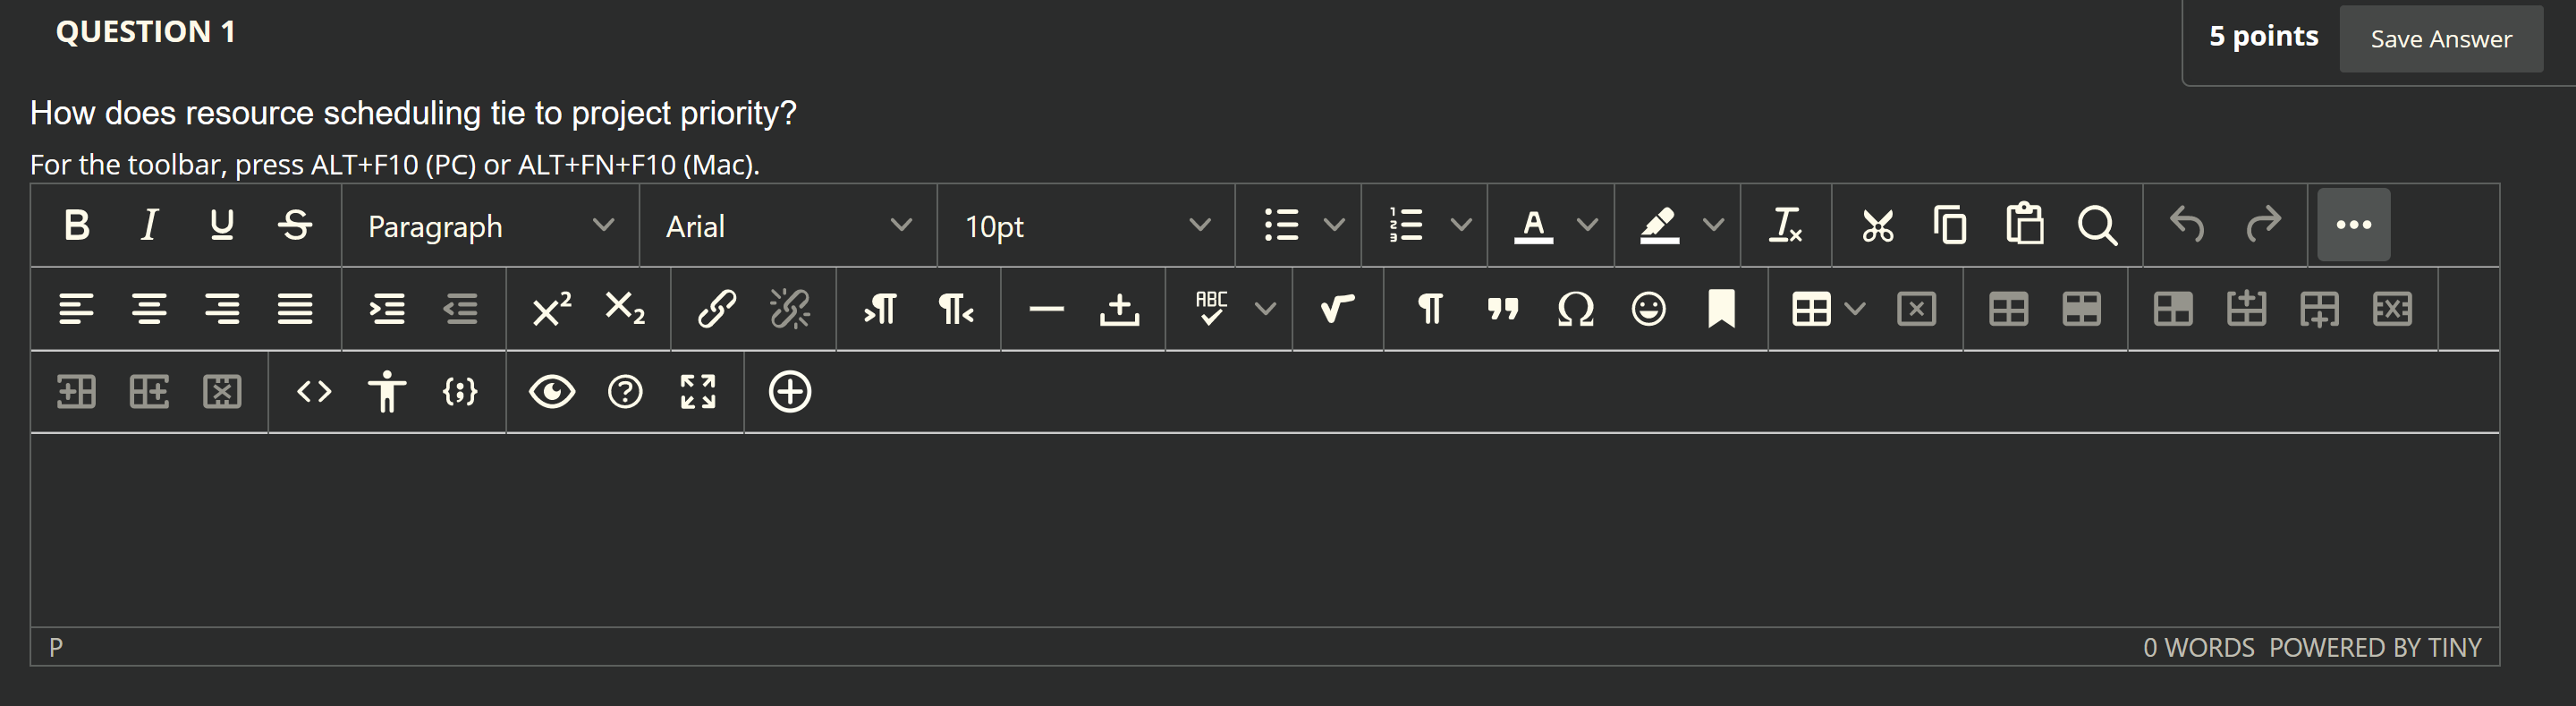The height and width of the screenshot is (706, 2576).
Task: Toggle bold formatting on
Action: tap(78, 225)
